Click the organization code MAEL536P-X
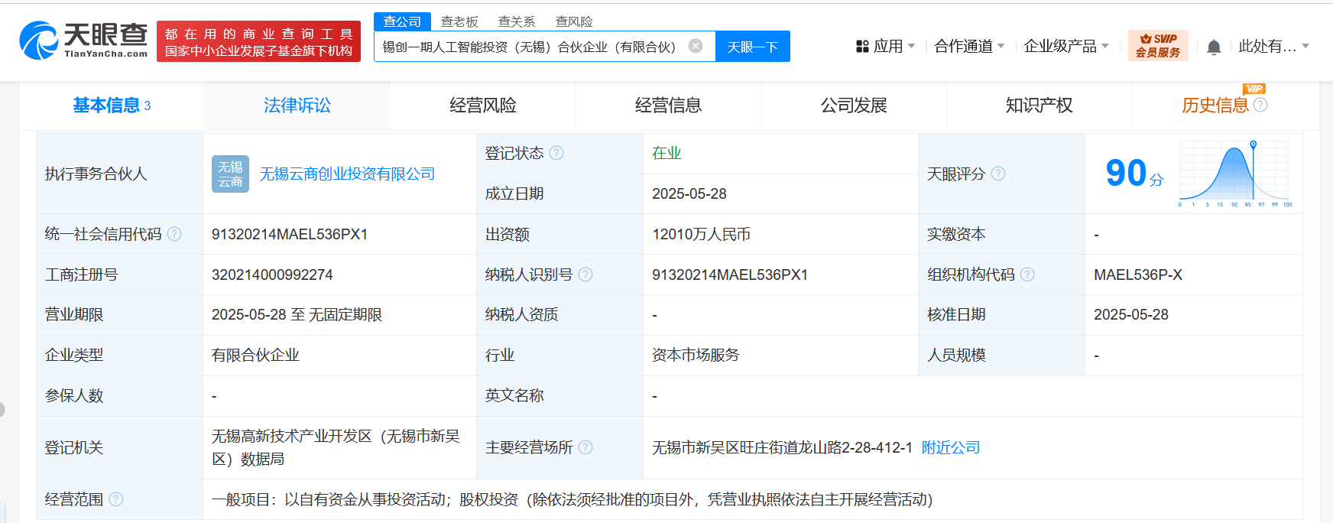Viewport: 1333px width, 523px height. (1138, 274)
